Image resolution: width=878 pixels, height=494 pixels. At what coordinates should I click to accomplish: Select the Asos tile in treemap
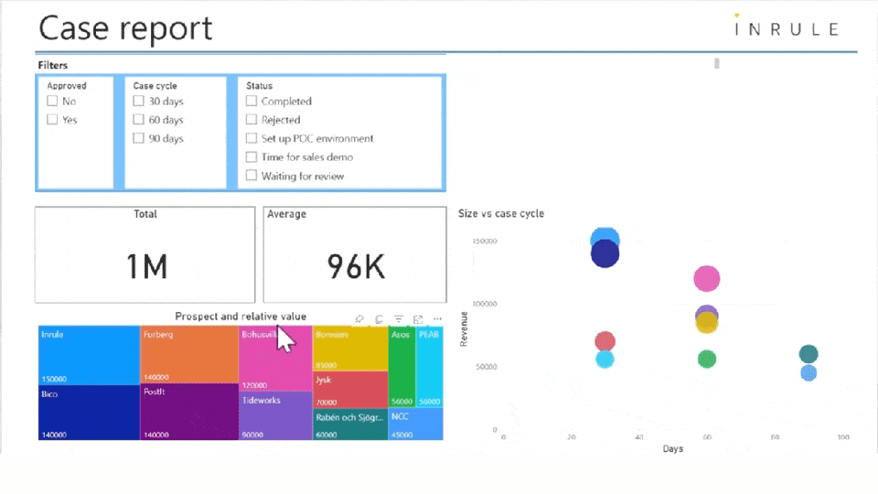point(402,366)
